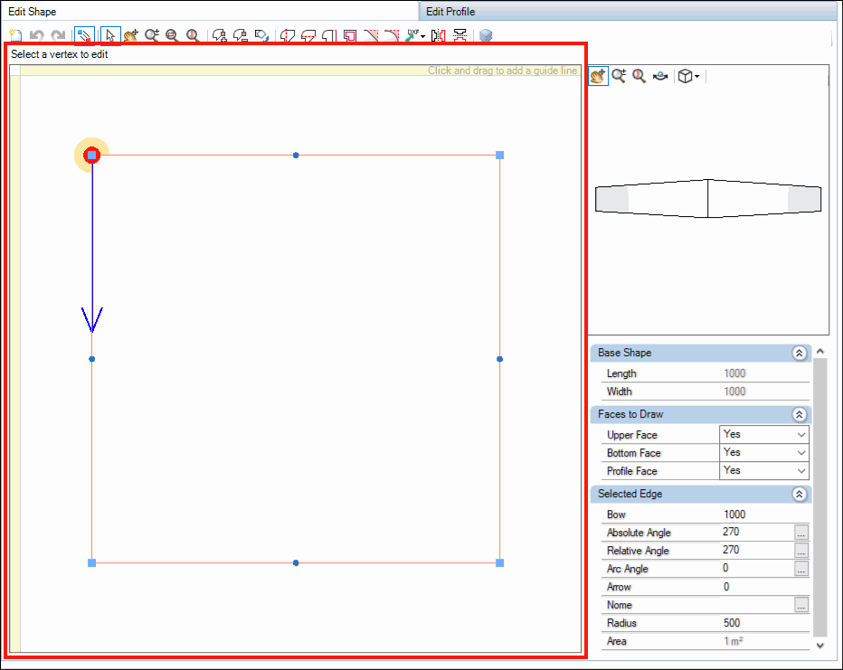Open the Upper Face dropdown

pos(764,434)
